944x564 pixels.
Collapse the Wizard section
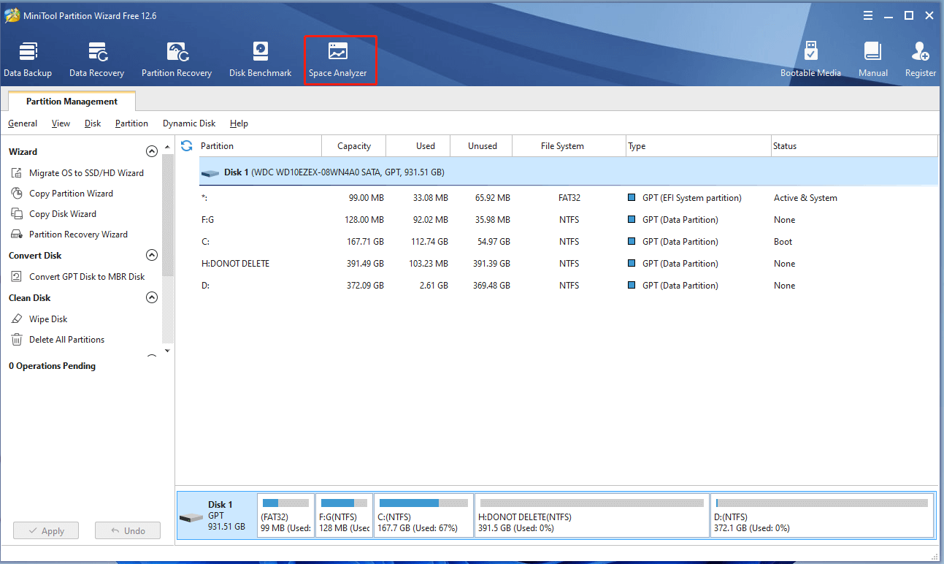pos(152,152)
